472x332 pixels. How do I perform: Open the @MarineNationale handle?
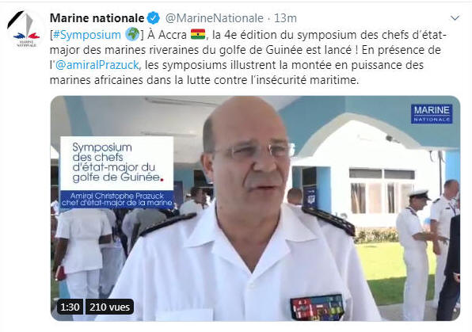[x=215, y=18]
